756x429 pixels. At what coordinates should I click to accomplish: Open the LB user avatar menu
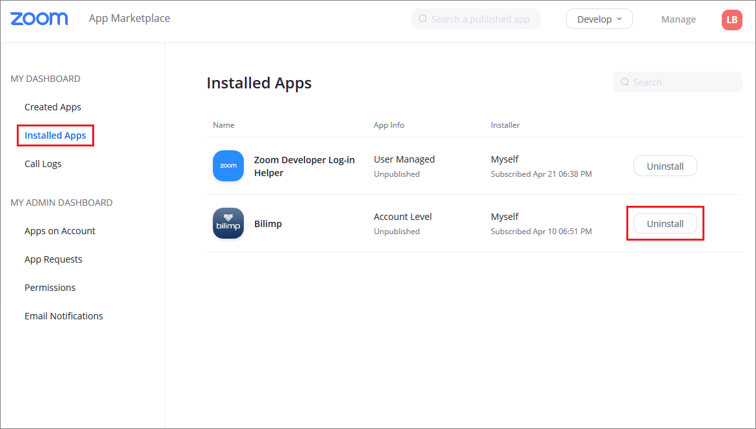click(x=731, y=20)
